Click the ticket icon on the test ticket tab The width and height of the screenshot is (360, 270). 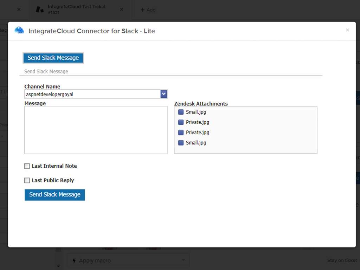coord(39,9)
